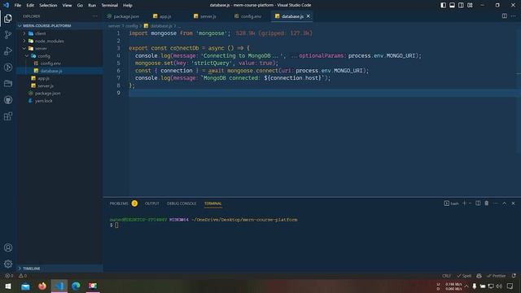Open the File menu
The height and width of the screenshot is (293, 521).
coord(18,5)
